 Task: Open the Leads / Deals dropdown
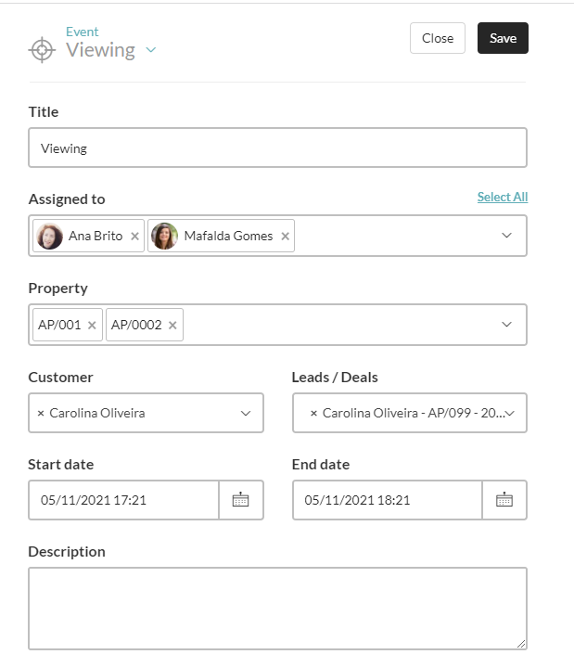click(510, 413)
